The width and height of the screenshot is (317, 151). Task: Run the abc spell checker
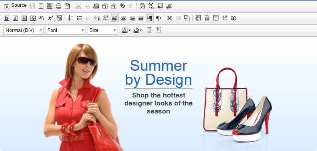tap(169, 6)
